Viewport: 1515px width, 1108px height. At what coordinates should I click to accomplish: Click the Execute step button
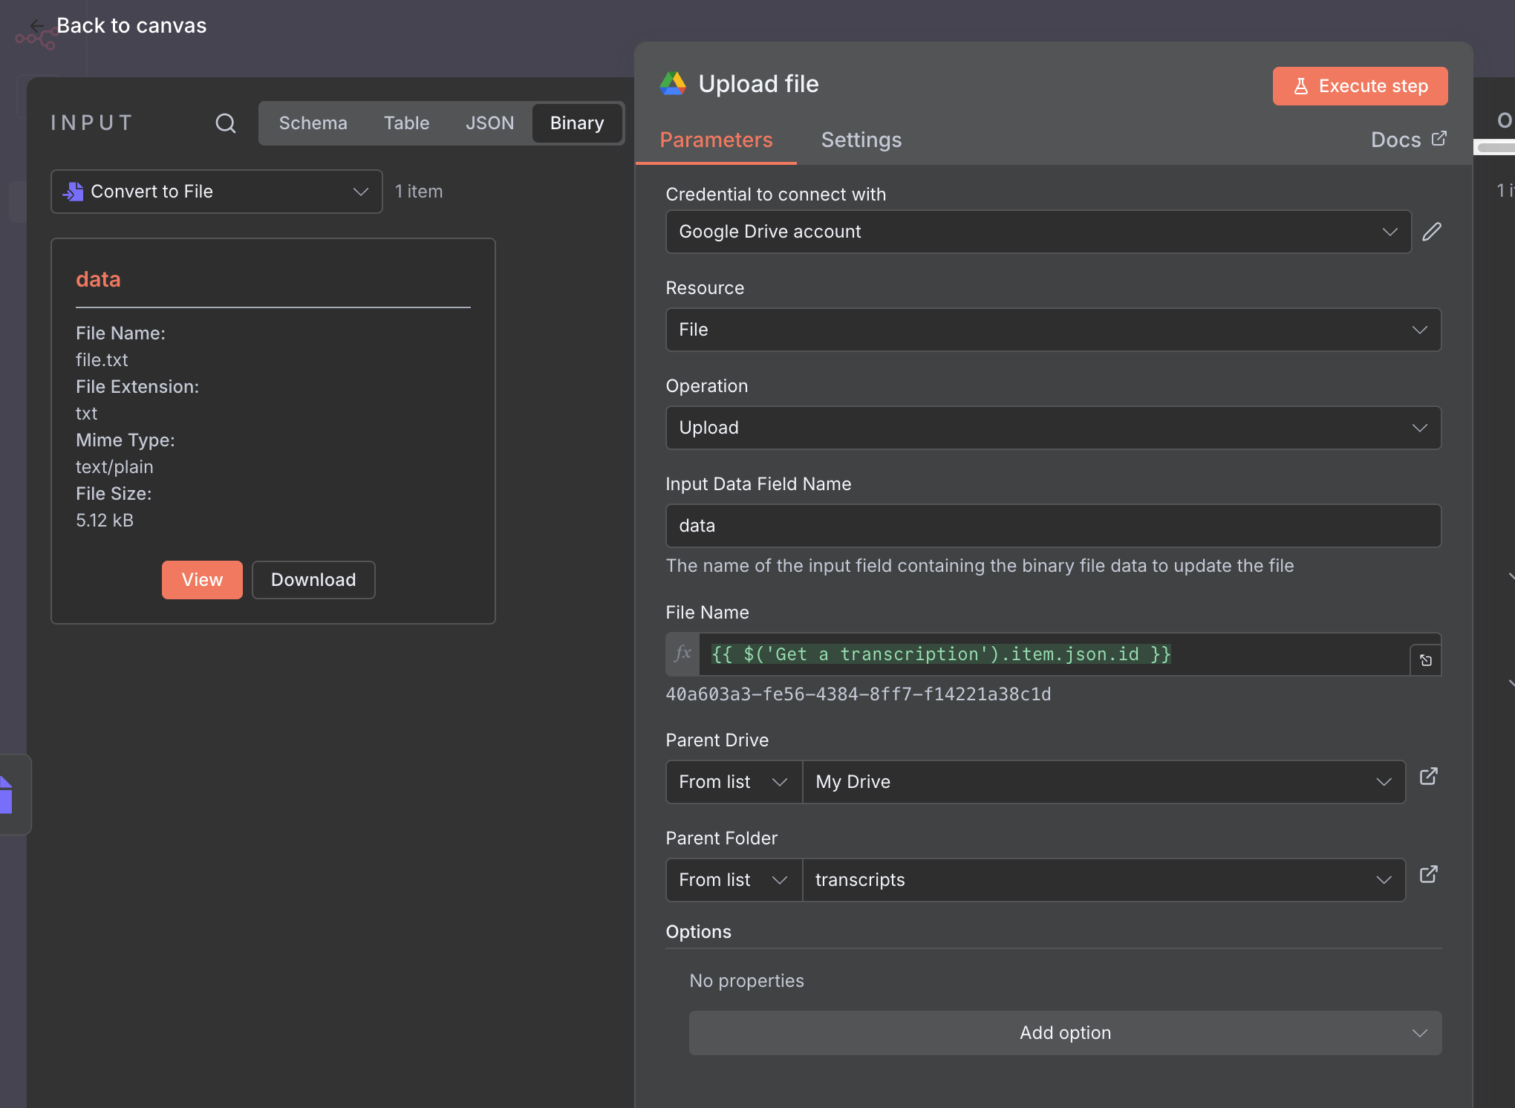[1360, 86]
